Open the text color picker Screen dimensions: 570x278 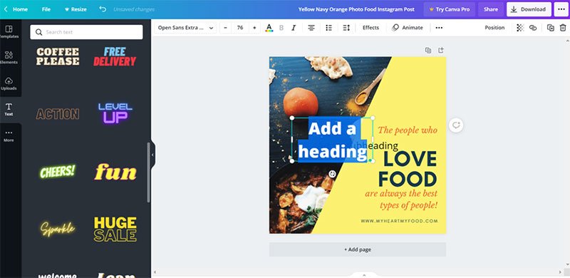[x=269, y=28]
